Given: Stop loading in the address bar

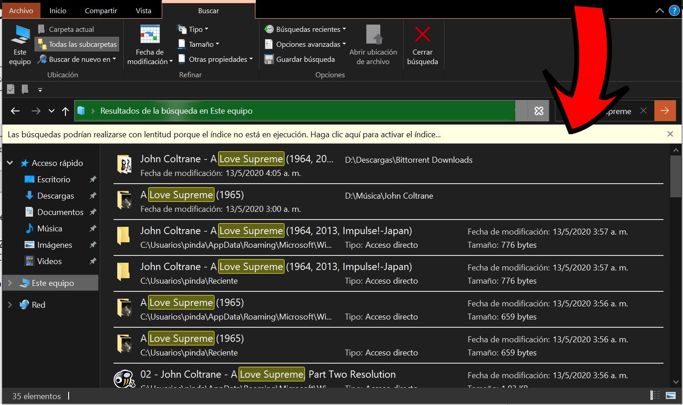Looking at the screenshot, I should (x=538, y=111).
